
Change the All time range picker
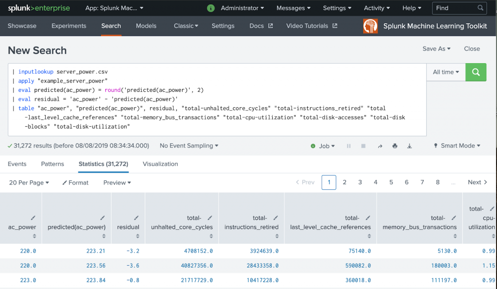[446, 72]
